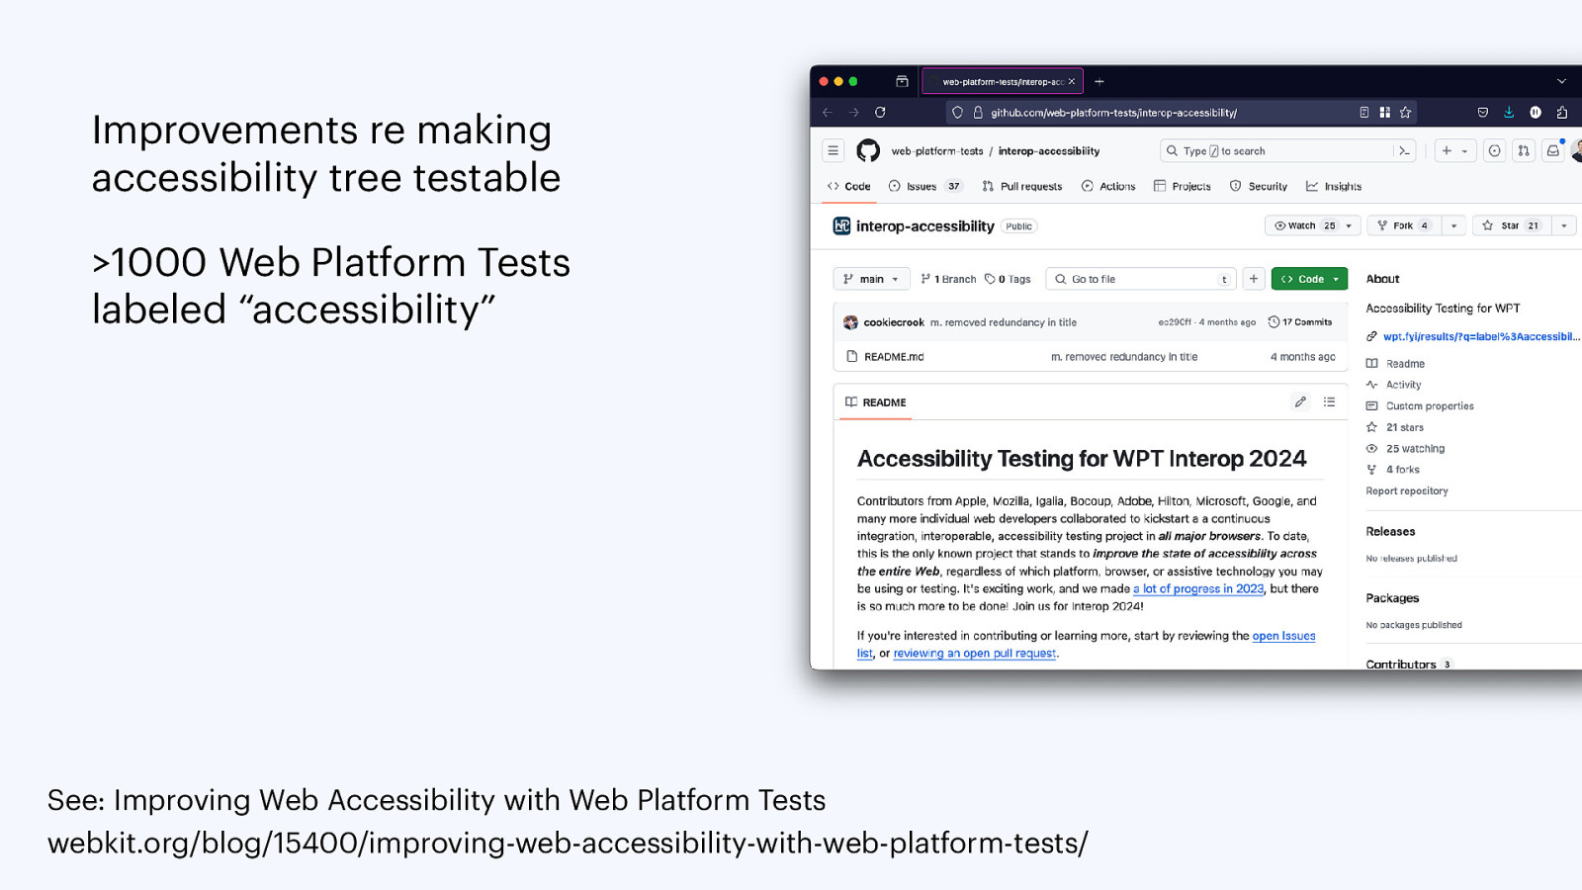The height and width of the screenshot is (890, 1582).
Task: Close the interop-accessibility browser tab
Action: pyautogui.click(x=1072, y=82)
